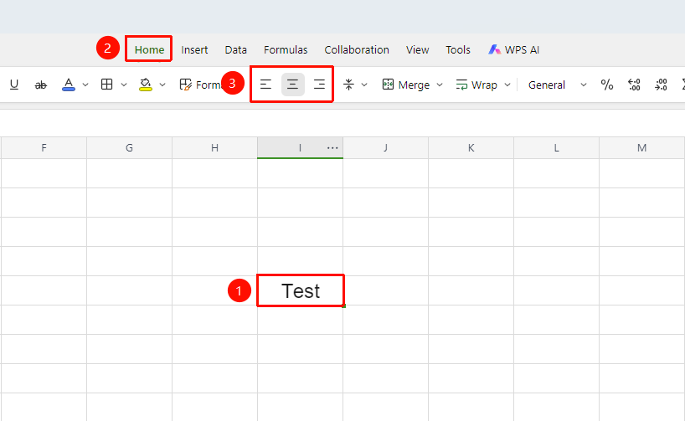Align text to the left
The image size is (685, 421).
point(265,85)
